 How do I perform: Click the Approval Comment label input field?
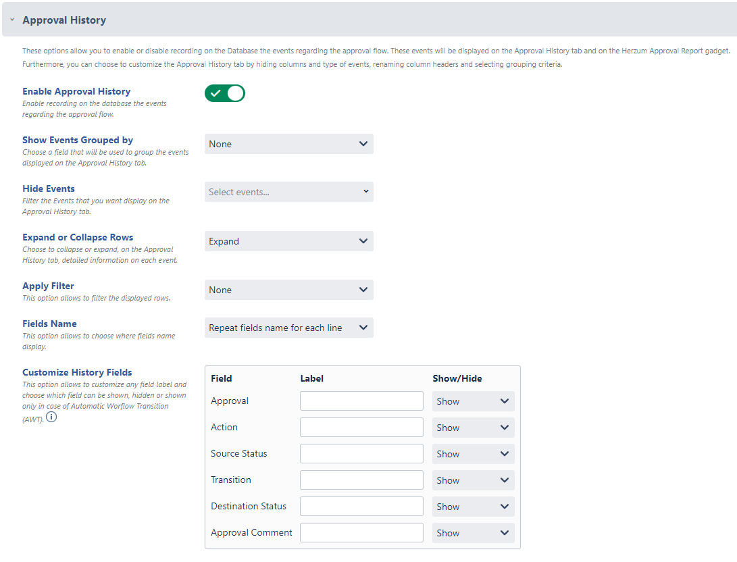click(361, 533)
